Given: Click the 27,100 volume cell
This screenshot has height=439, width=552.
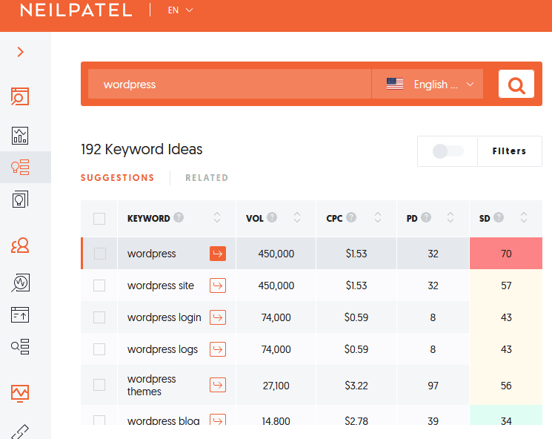Looking at the screenshot, I should pos(276,386).
